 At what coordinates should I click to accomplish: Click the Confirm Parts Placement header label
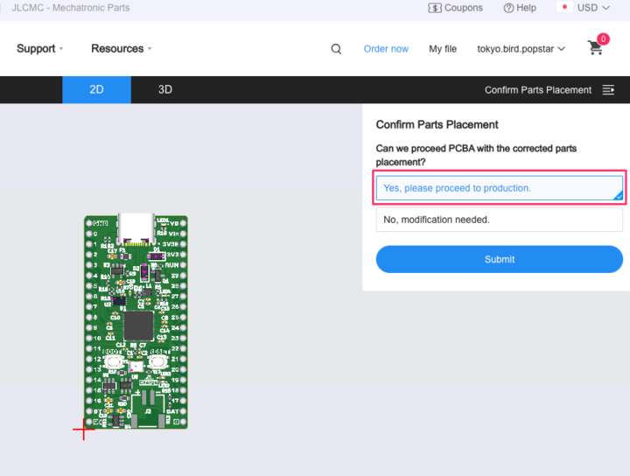point(537,90)
